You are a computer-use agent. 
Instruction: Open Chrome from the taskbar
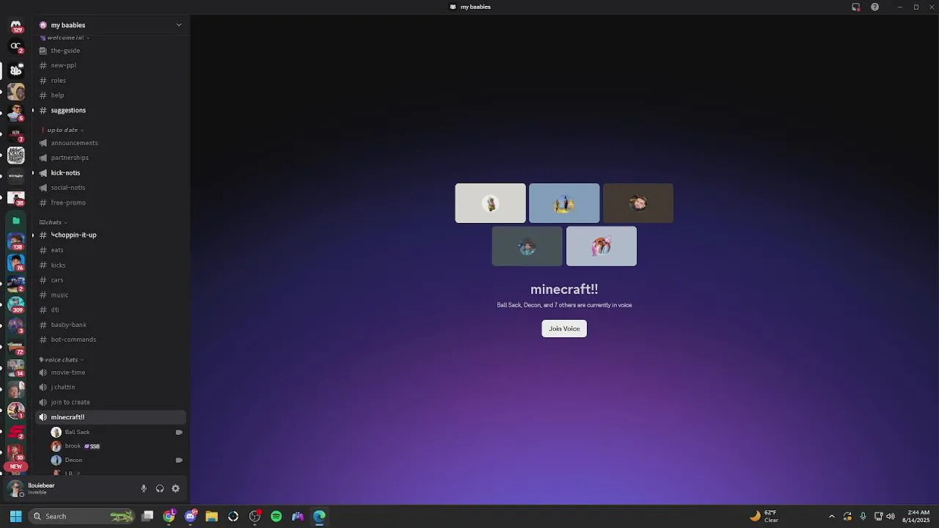point(169,516)
